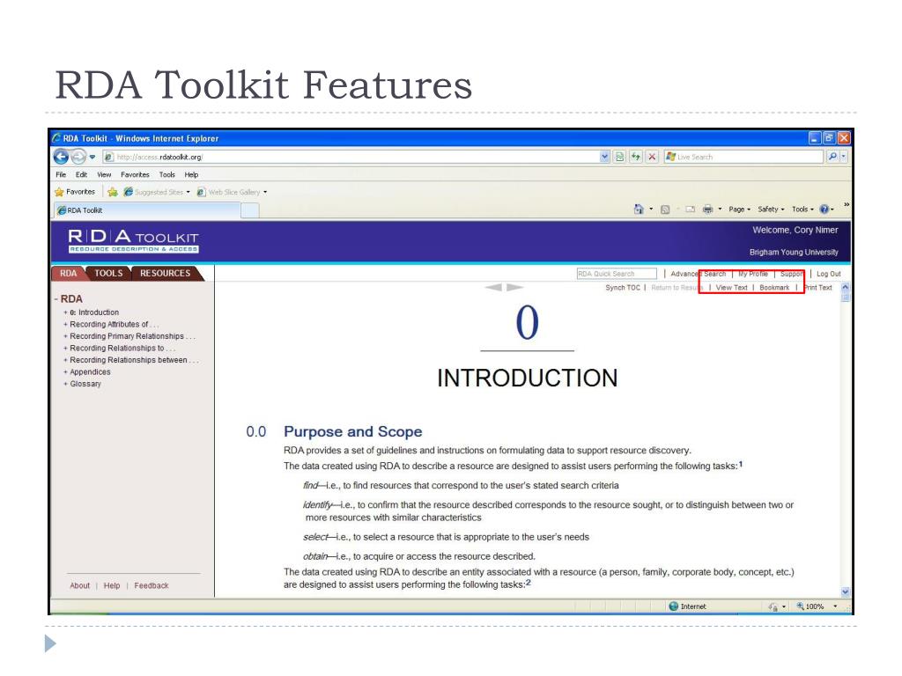
Task: Open the About link in the sidebar
Action: click(80, 585)
